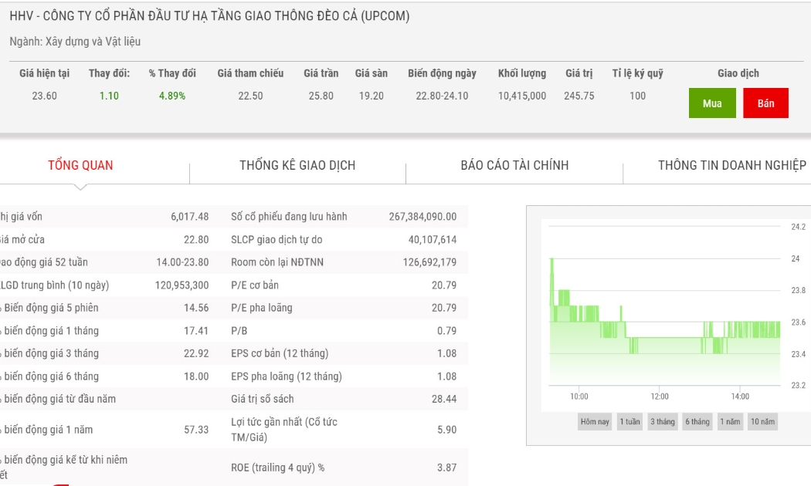Switch chart to 3 tháng range
811x486 pixels.
point(663,421)
